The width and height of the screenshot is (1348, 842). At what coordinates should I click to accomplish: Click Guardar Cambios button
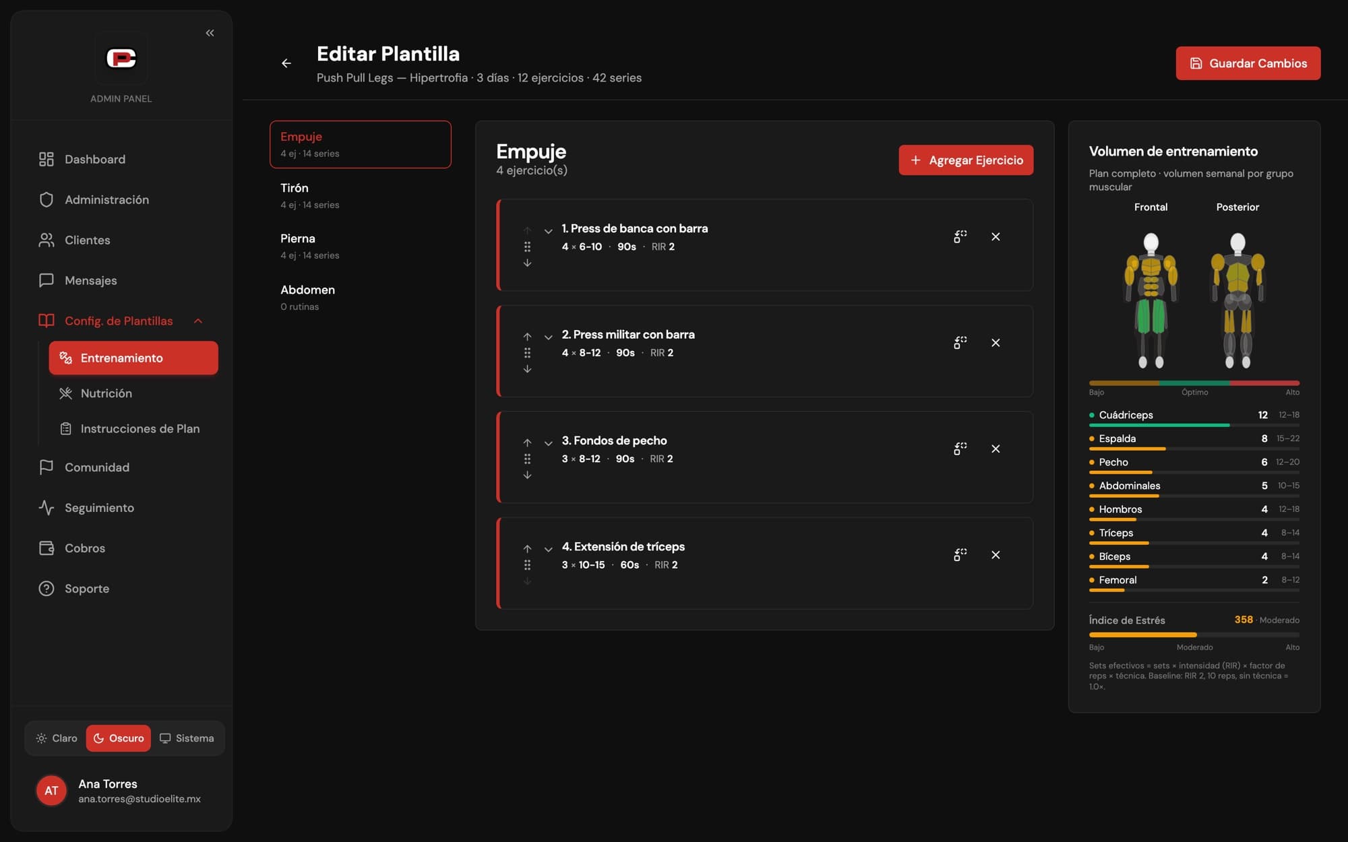(1248, 63)
